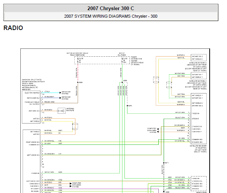Click COMMON SIG on satellite receiver pin 11

pos(197,139)
